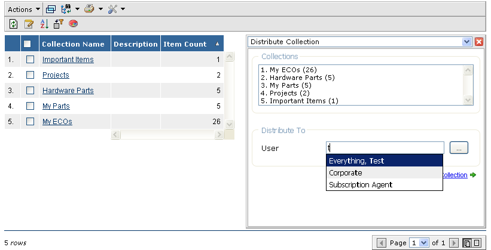Expand the print options dropdown arrow
The image size is (491, 250).
[100, 9]
